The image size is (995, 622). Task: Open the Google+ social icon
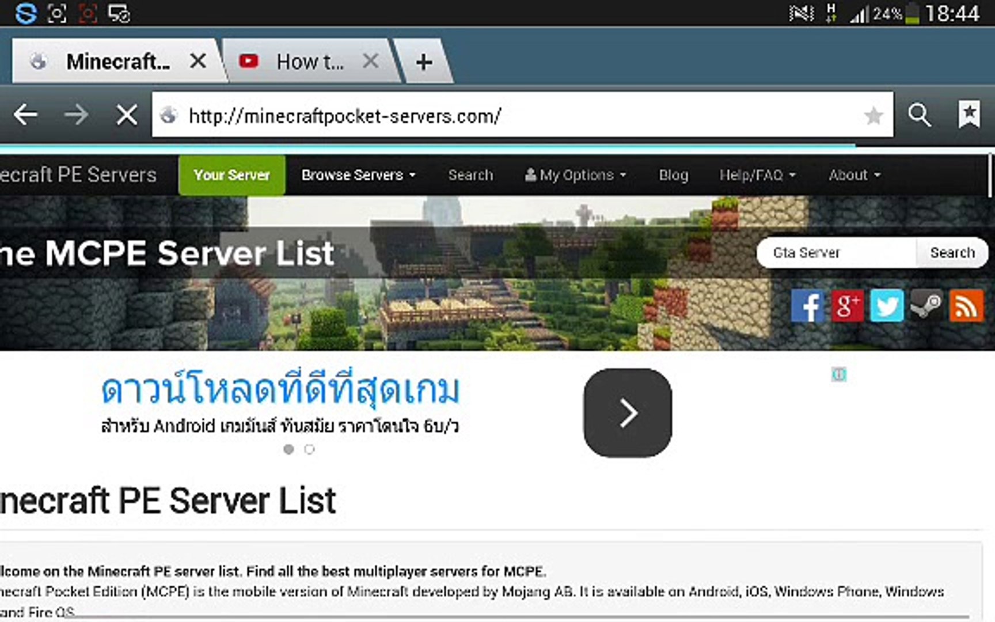[847, 306]
